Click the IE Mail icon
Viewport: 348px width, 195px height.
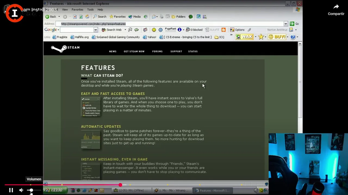[x=154, y=17]
